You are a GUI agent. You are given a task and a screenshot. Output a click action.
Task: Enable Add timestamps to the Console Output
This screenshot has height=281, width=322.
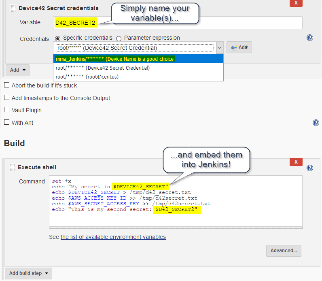pyautogui.click(x=7, y=98)
